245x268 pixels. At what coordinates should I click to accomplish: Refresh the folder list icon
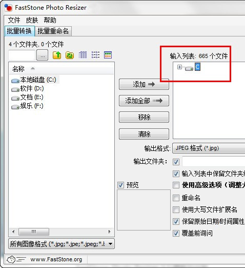point(70,55)
